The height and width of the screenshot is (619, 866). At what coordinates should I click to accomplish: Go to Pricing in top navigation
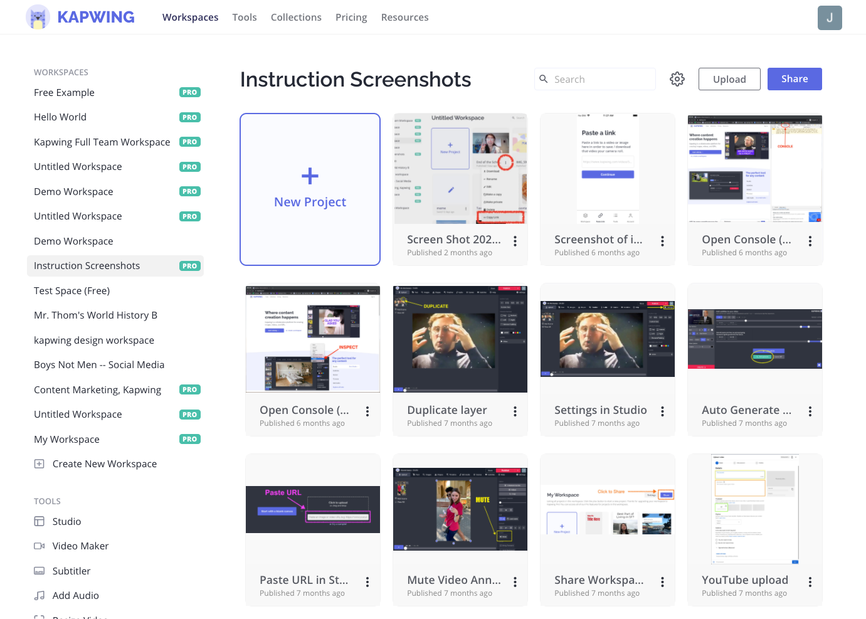click(x=351, y=18)
